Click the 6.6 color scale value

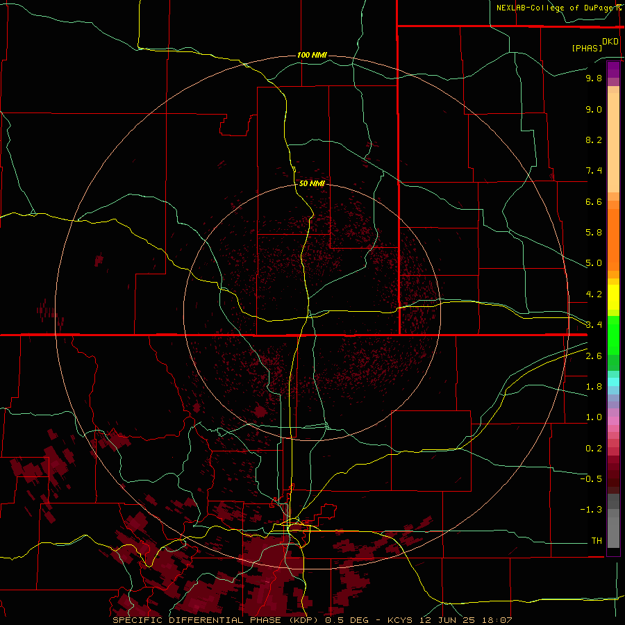[594, 201]
